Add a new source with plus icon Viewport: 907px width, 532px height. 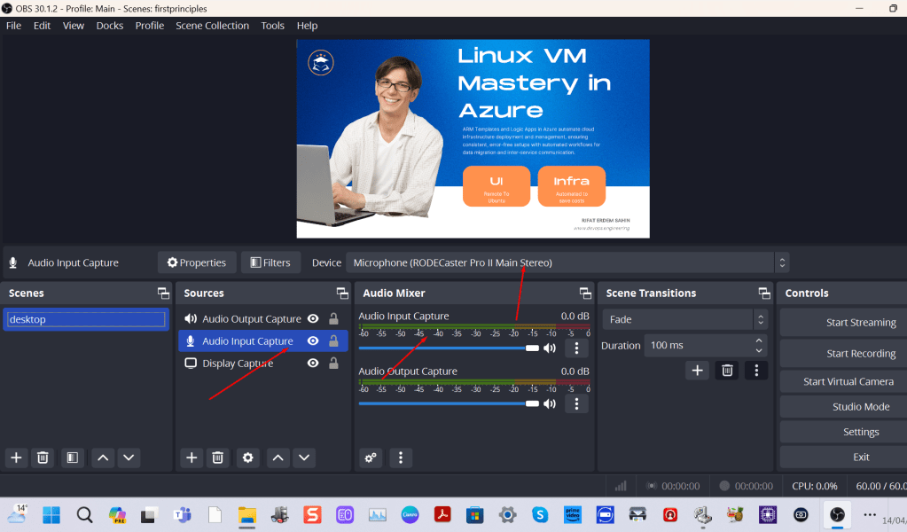pos(192,458)
